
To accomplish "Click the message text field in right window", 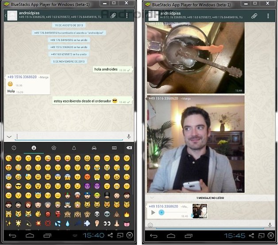I will coord(210,225).
